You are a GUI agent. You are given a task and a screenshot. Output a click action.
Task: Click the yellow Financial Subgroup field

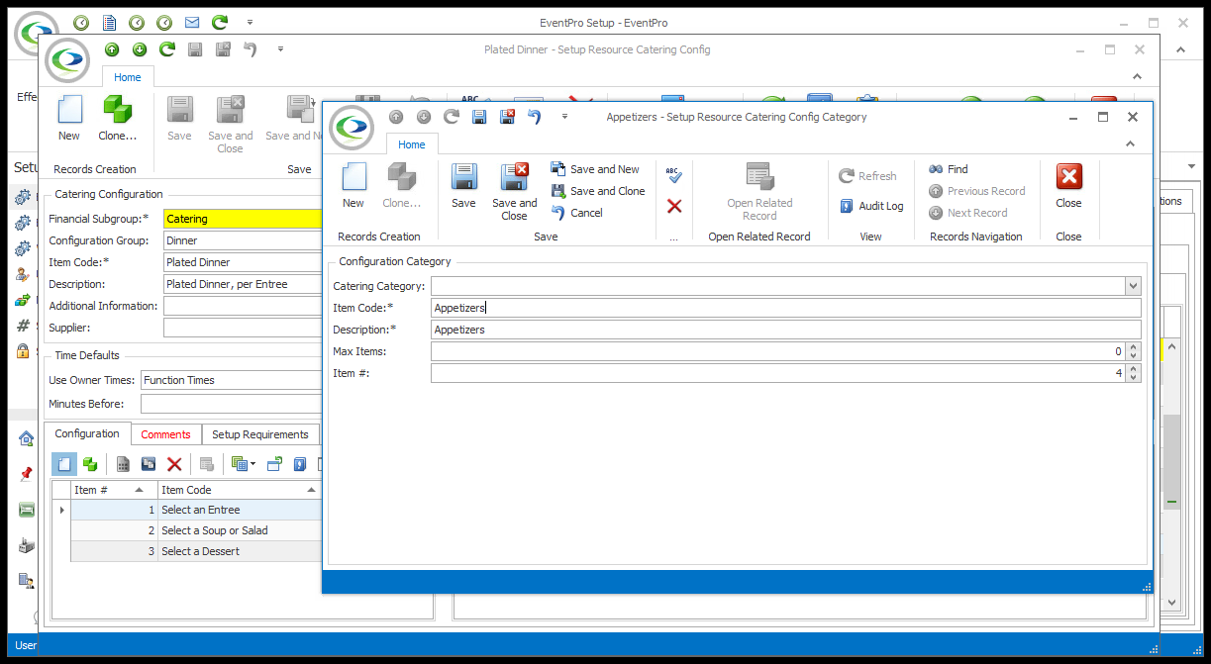click(243, 219)
